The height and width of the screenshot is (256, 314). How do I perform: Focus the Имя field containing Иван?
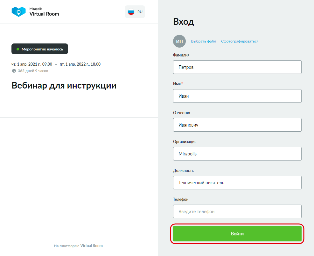click(237, 96)
